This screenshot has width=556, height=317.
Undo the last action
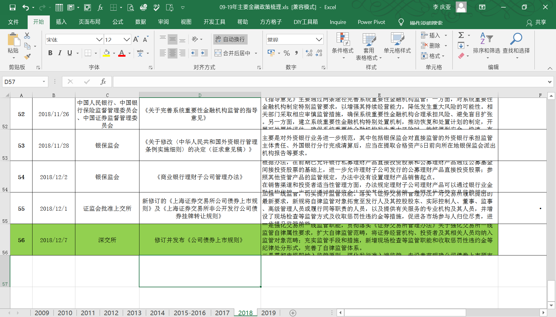tap(26, 7)
